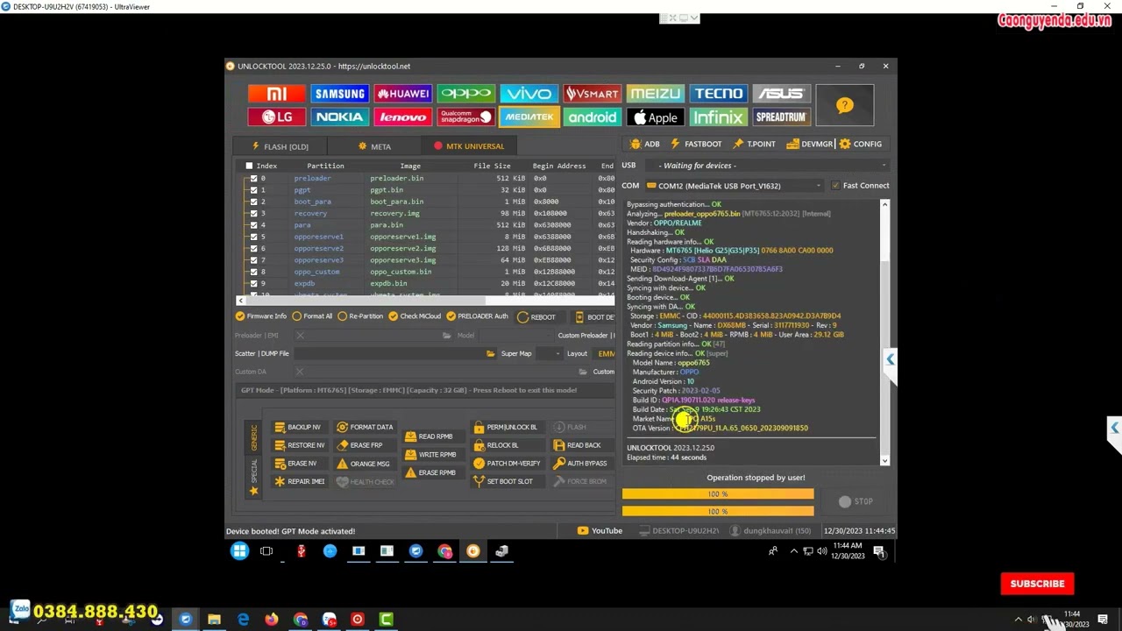The image size is (1122, 631).
Task: Expand the Super Map dropdown
Action: pos(557,354)
